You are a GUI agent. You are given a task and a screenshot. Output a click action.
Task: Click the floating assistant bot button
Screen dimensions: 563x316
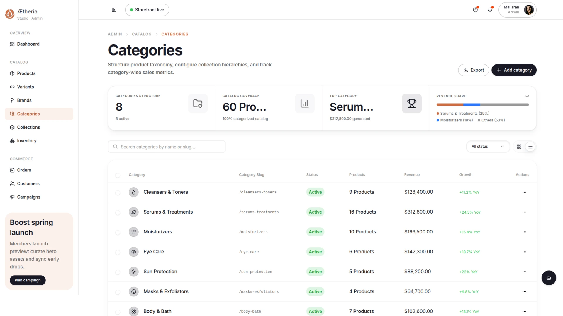(x=549, y=278)
